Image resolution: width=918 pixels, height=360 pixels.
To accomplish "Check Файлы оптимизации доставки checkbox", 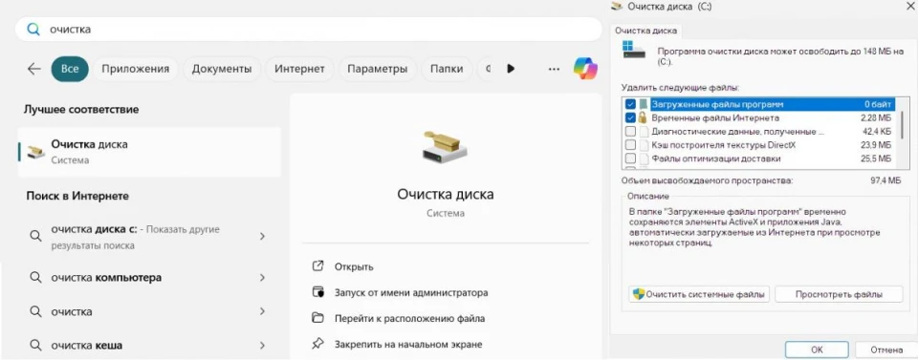I will 630,159.
